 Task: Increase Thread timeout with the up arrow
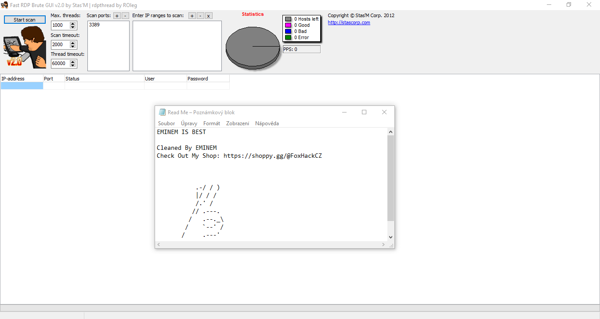[x=73, y=62]
